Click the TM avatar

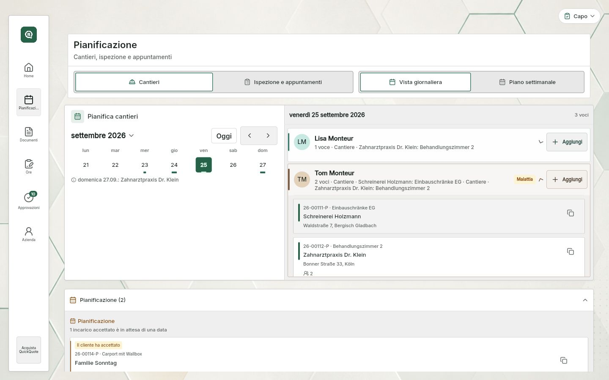pyautogui.click(x=302, y=179)
